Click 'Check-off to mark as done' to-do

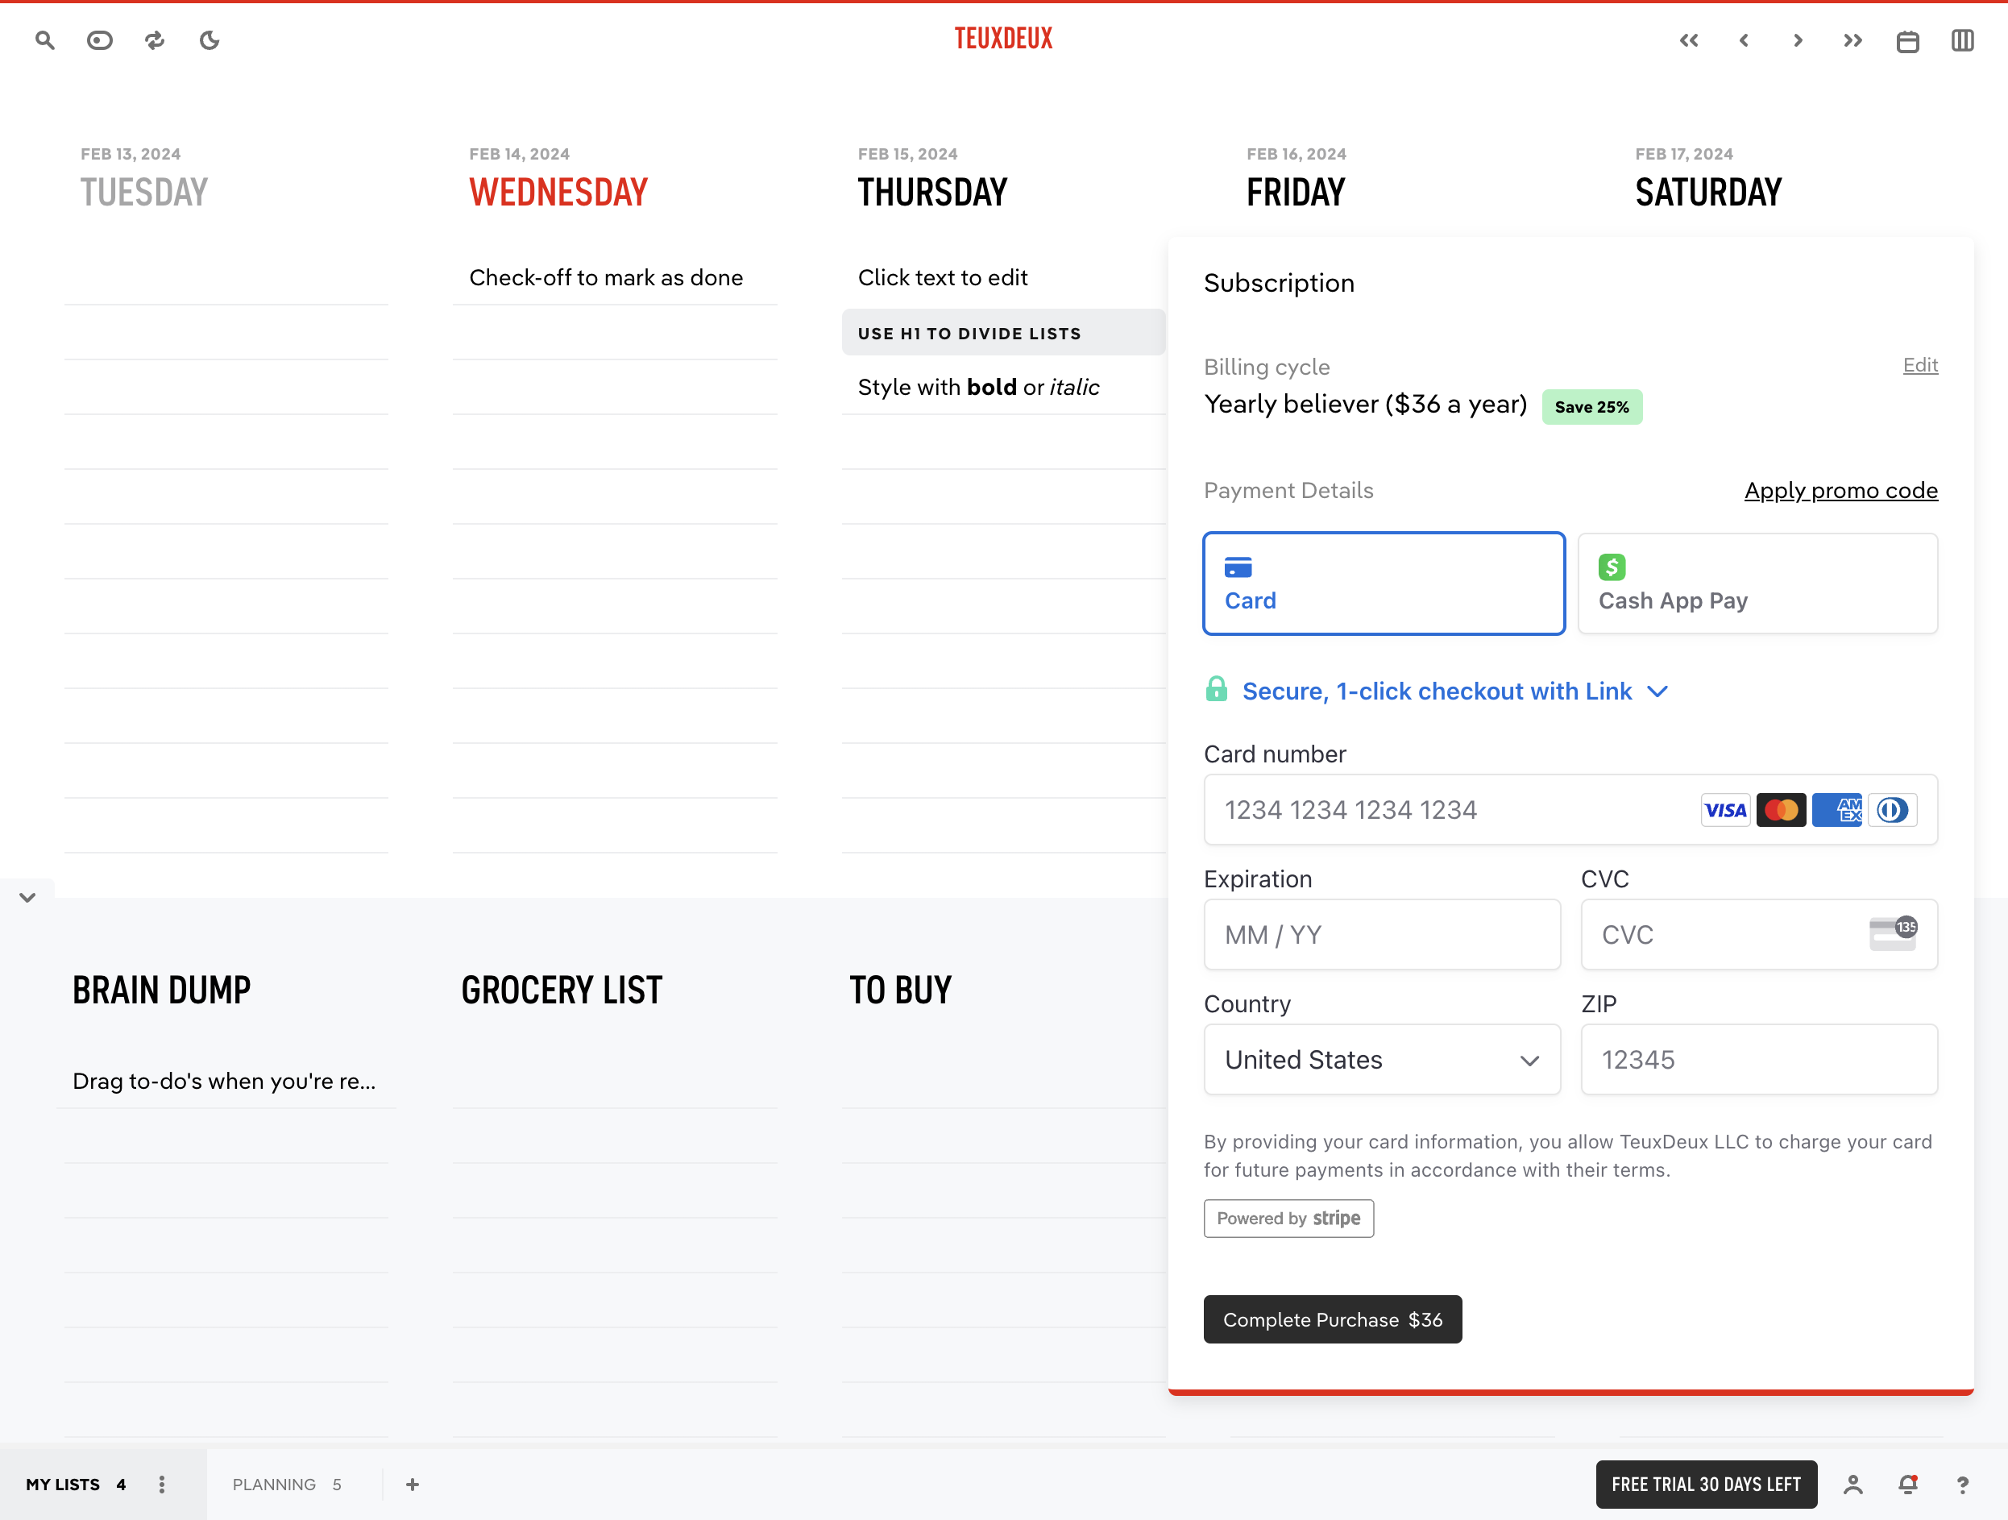point(605,278)
